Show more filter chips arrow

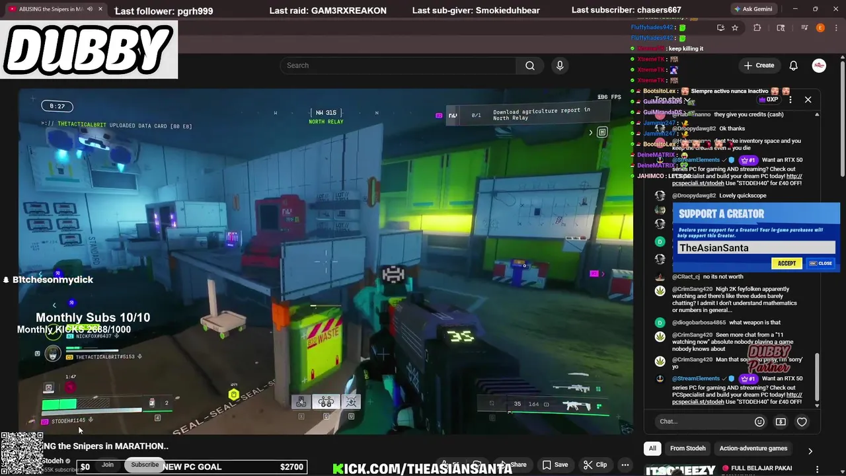[x=810, y=451]
